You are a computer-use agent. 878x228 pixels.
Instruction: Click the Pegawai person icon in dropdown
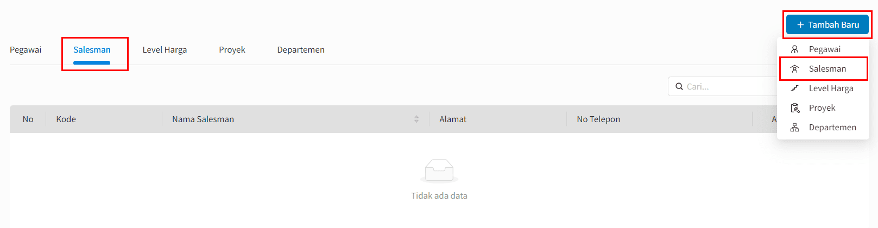point(794,49)
